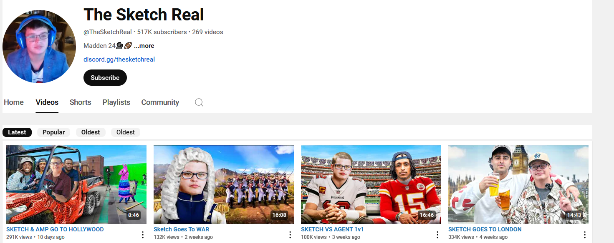Open options menu for London video
614x243 pixels.
585,235
